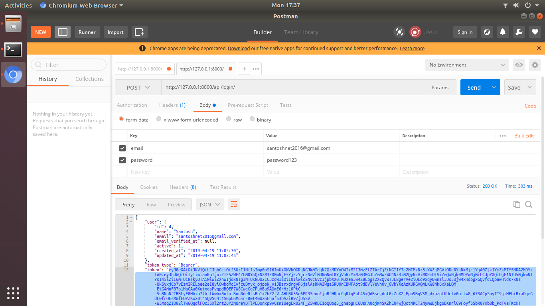Open the notifications bell icon
This screenshot has height=306, width=545.
[503, 32]
